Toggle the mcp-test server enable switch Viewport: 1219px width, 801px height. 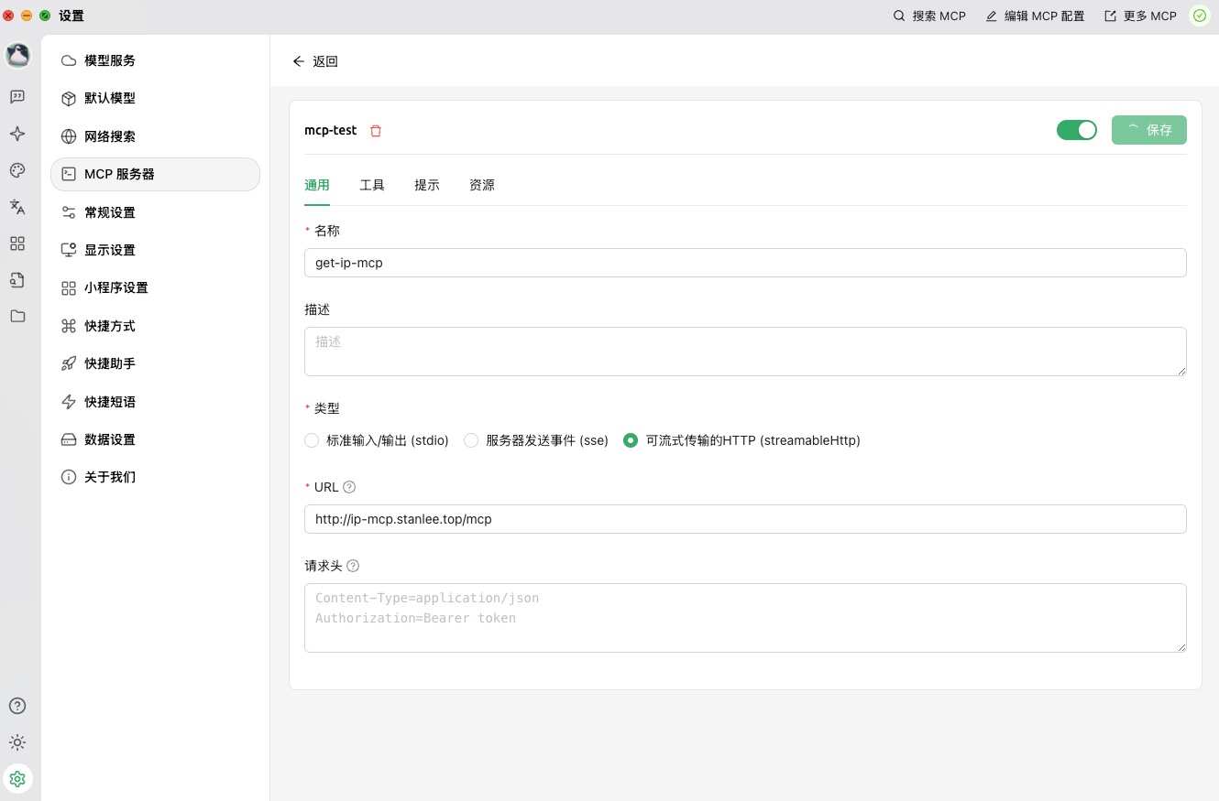1077,130
